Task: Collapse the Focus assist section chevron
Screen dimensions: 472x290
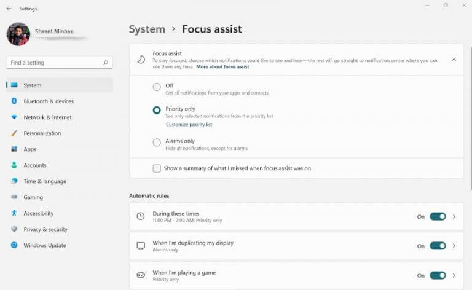Action: tap(454, 60)
